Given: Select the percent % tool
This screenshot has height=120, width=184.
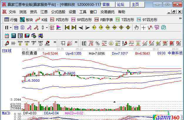Looking at the screenshot, I should pos(98,43).
